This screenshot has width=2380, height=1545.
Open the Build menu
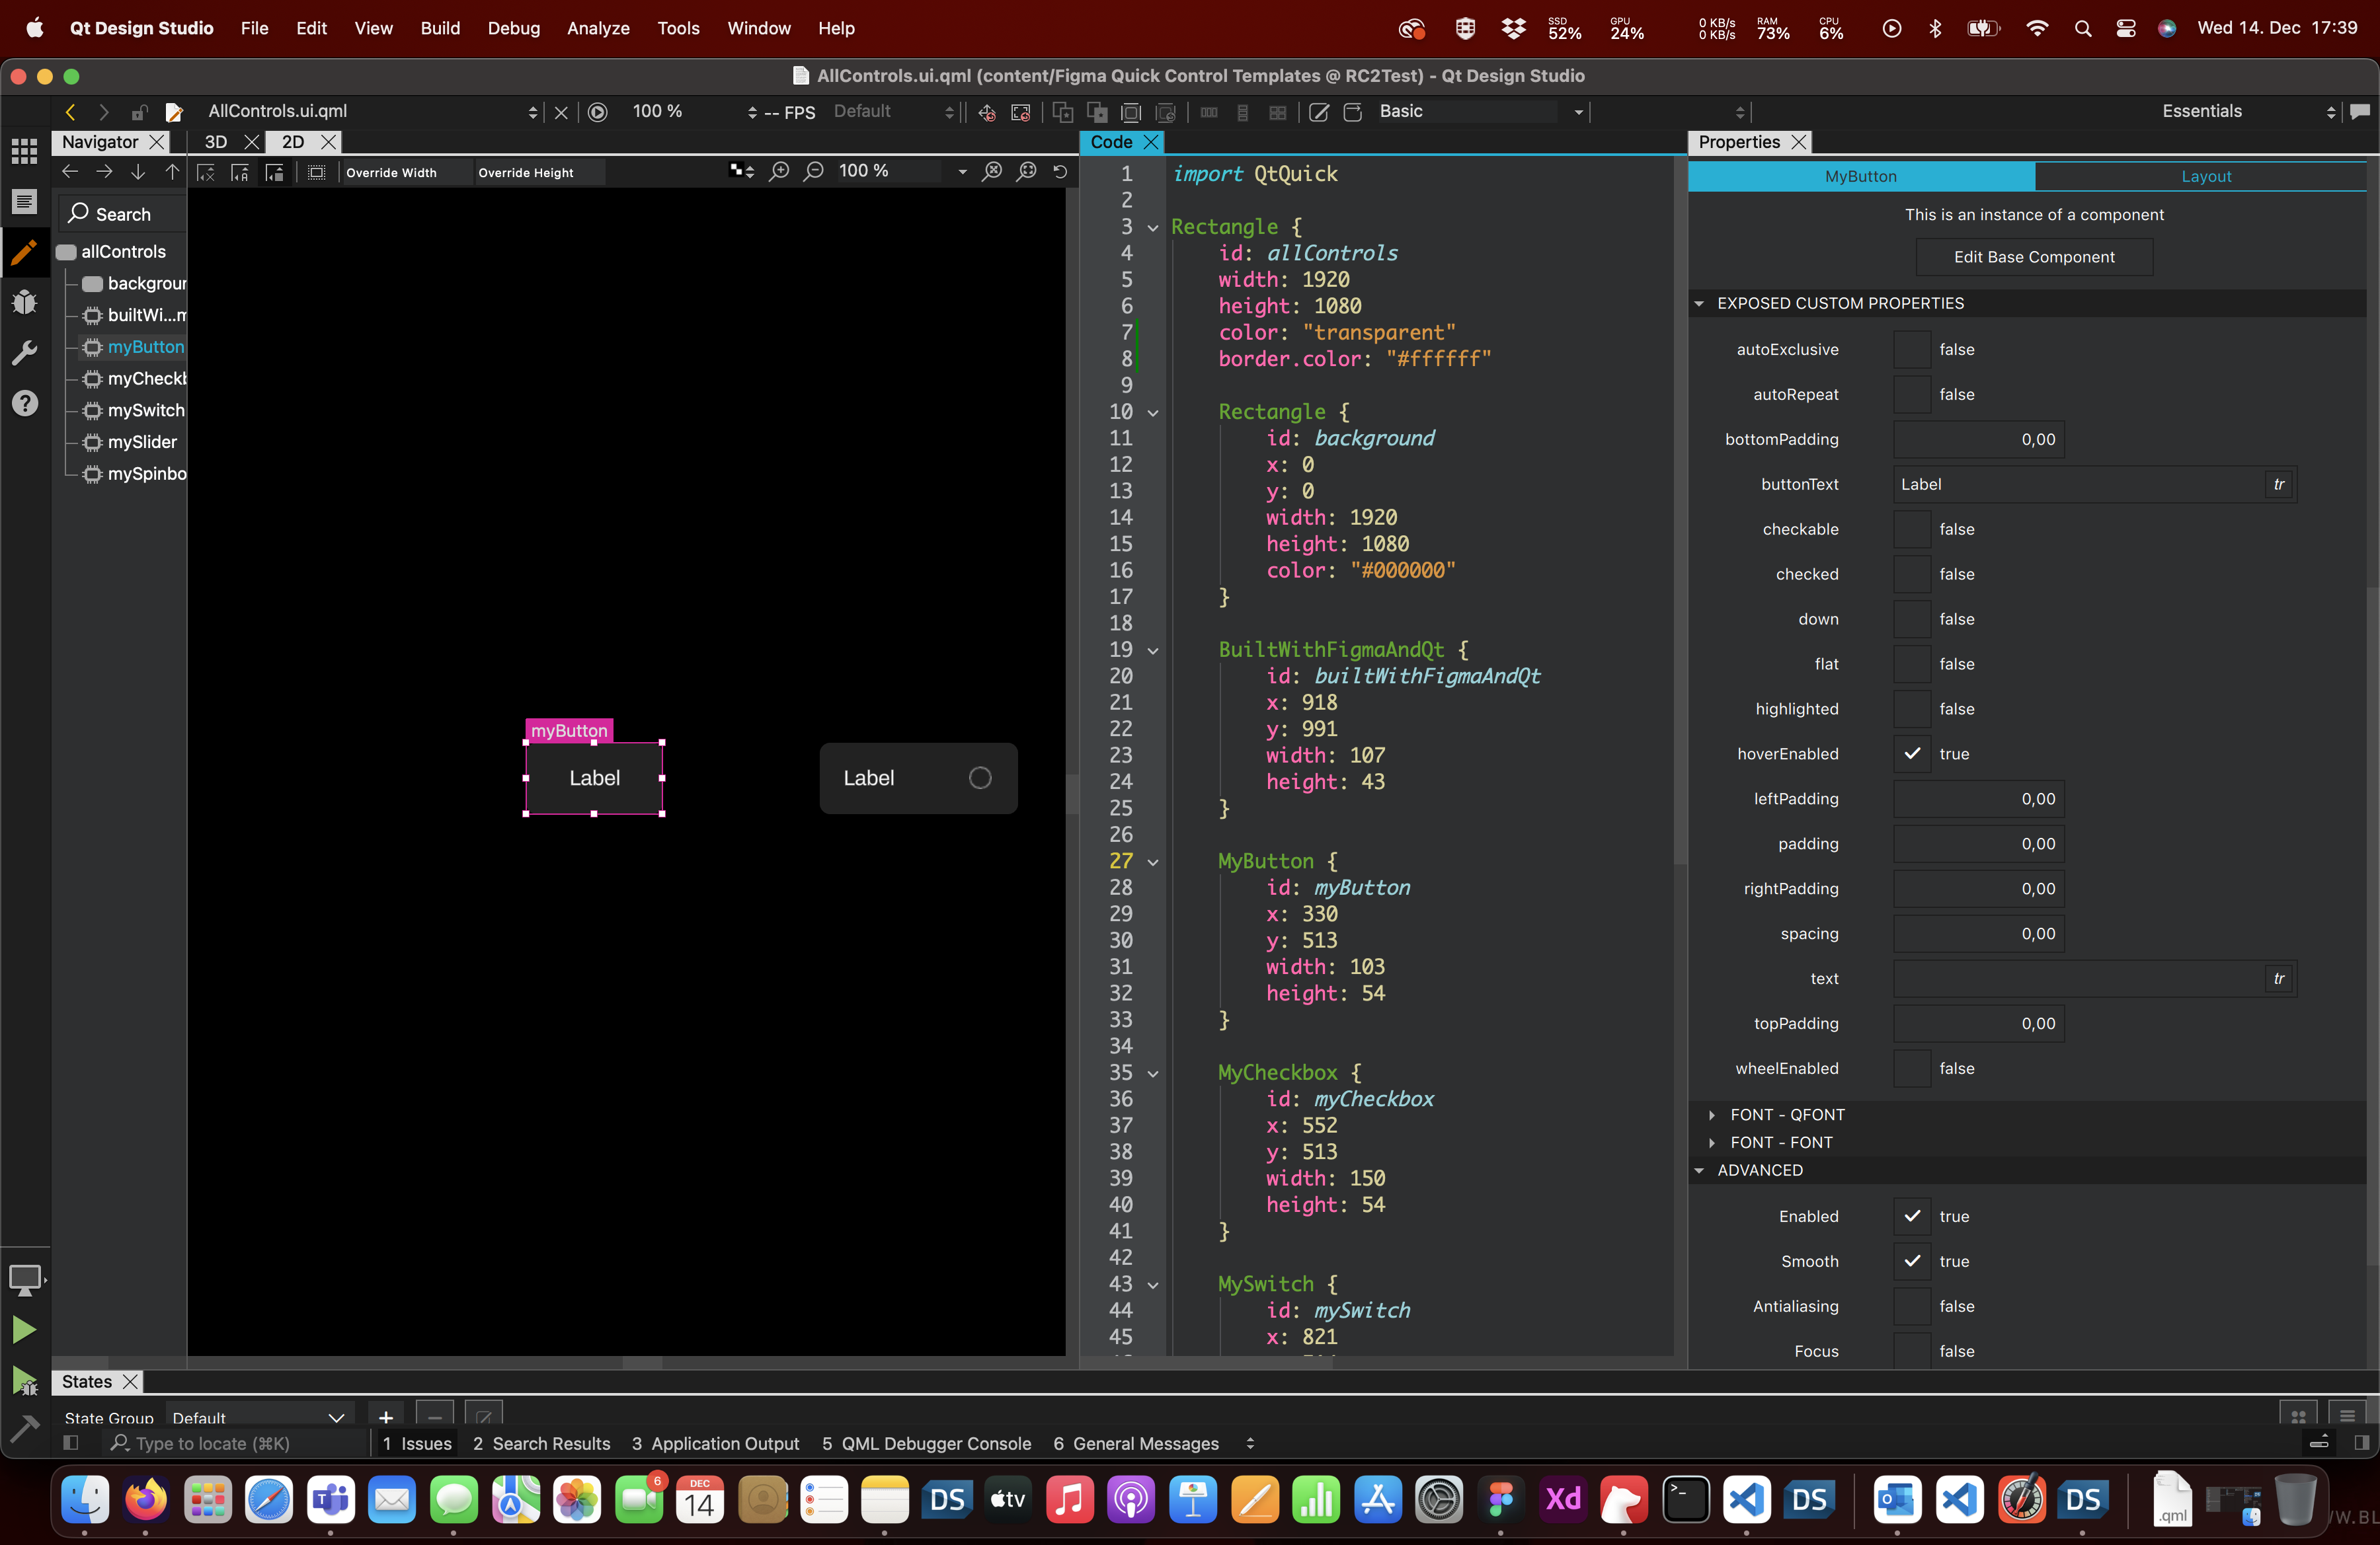(440, 28)
